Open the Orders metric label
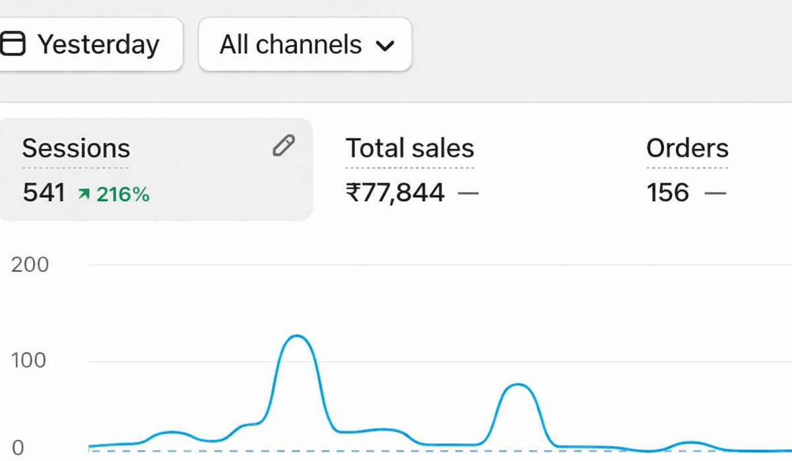This screenshot has height=461, width=792. click(687, 148)
